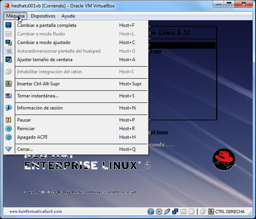Open Información de sesión

81,108
